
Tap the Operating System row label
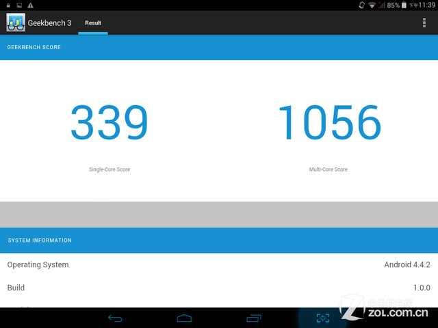click(x=38, y=264)
